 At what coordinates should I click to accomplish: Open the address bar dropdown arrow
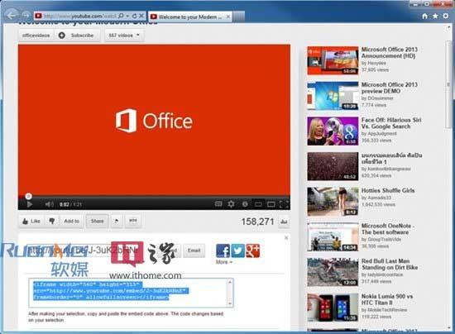(x=127, y=16)
